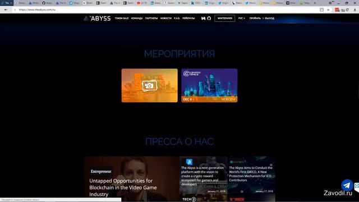Click the downloads arrow icon in toolbar
The height and width of the screenshot is (202, 359).
pos(355,10)
